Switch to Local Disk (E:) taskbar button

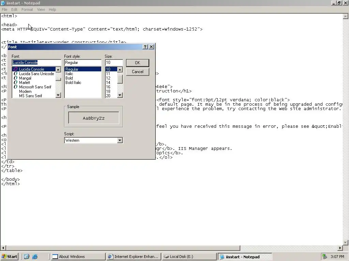[189, 257]
